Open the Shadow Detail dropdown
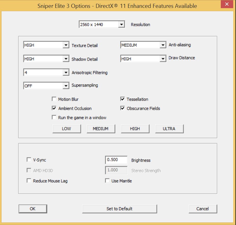 pos(46,58)
